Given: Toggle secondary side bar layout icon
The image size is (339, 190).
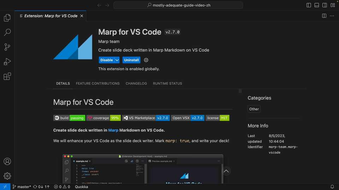Looking at the screenshot, I should click(325, 5).
